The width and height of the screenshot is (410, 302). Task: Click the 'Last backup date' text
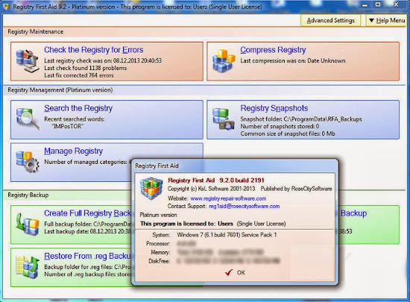pyautogui.click(x=87, y=231)
